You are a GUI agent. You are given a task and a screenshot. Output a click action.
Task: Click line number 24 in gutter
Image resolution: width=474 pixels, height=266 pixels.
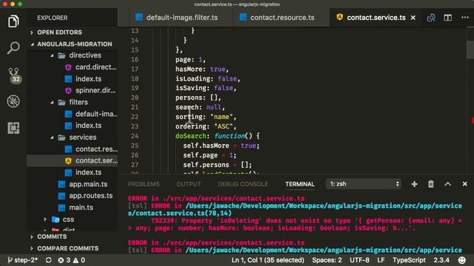coord(135,136)
